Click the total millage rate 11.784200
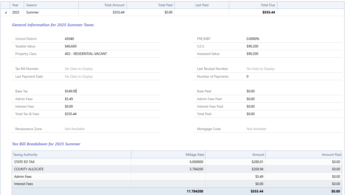This screenshot has width=345, height=195. [x=195, y=191]
